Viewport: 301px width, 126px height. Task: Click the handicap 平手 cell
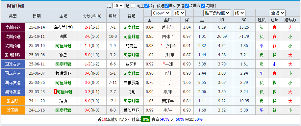point(168,83)
